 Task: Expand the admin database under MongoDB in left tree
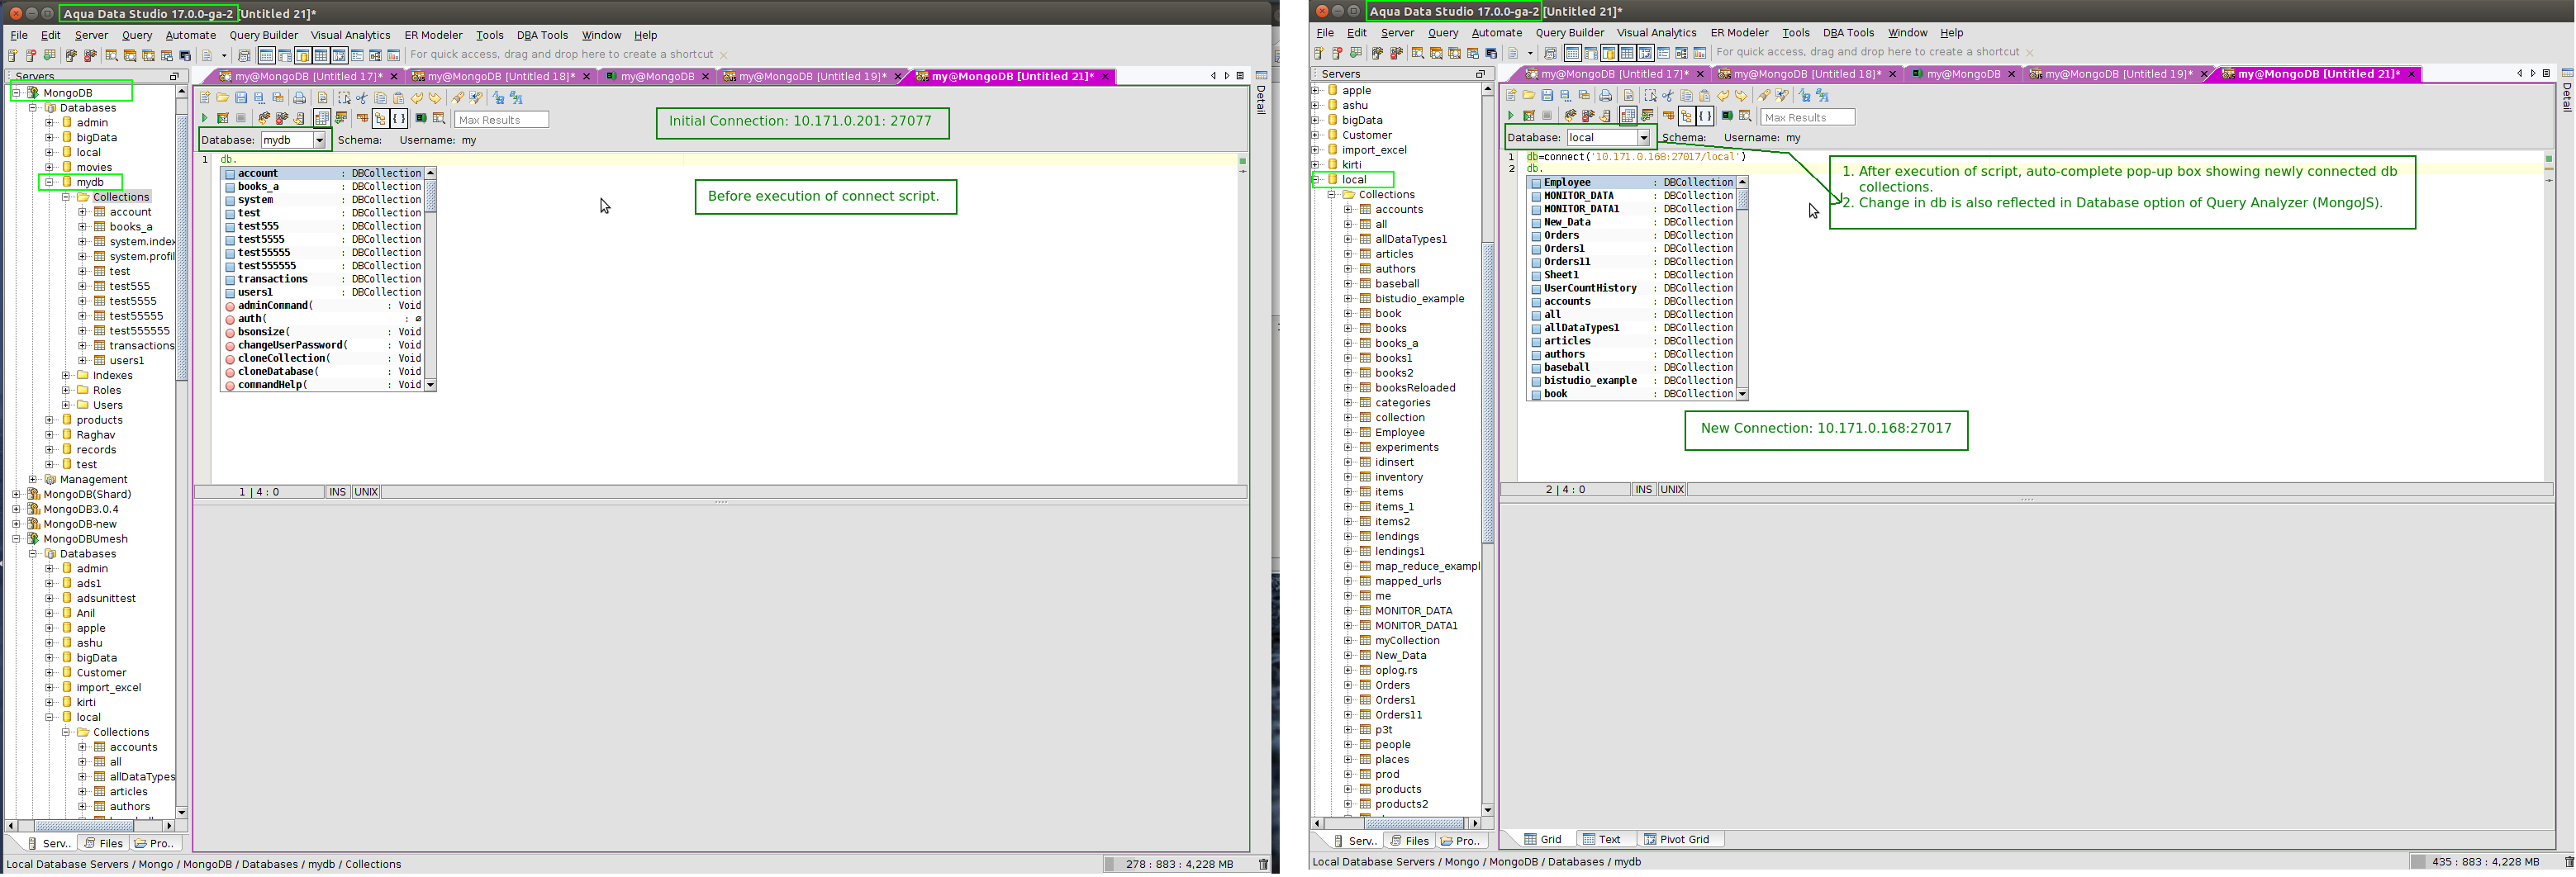[x=49, y=123]
